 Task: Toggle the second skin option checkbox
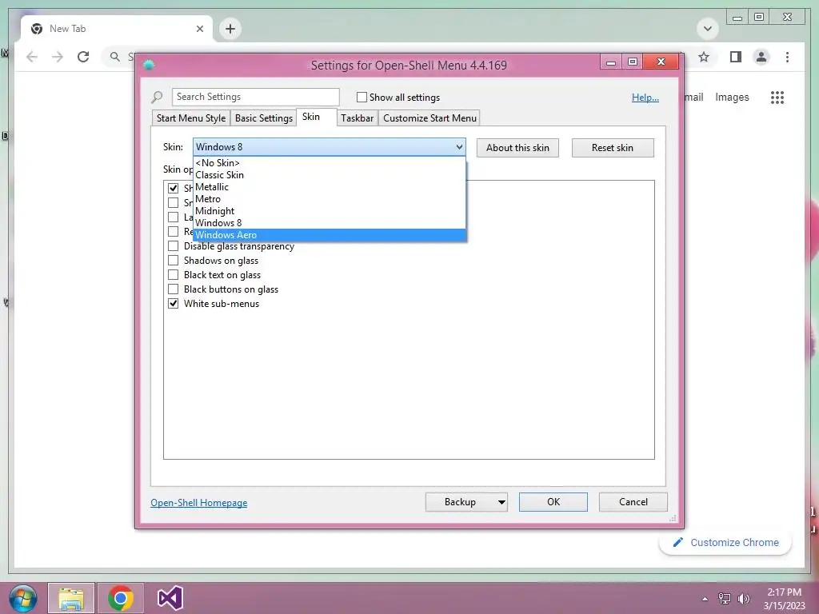coord(173,202)
